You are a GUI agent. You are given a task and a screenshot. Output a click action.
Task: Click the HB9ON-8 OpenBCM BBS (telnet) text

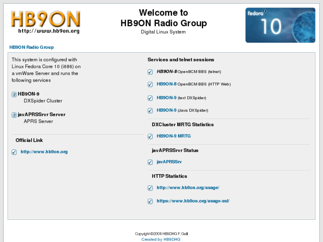[x=189, y=71]
